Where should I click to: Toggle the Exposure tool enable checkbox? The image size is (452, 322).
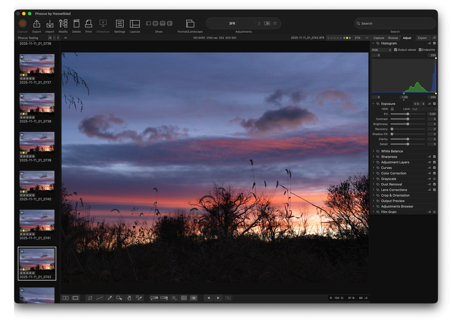tap(434, 104)
